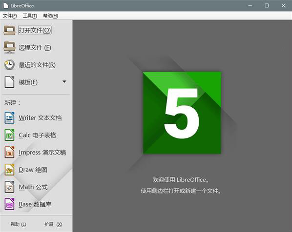Click the 远程文件 (F) button
Viewport: 292px width, 232px height.
pos(35,48)
